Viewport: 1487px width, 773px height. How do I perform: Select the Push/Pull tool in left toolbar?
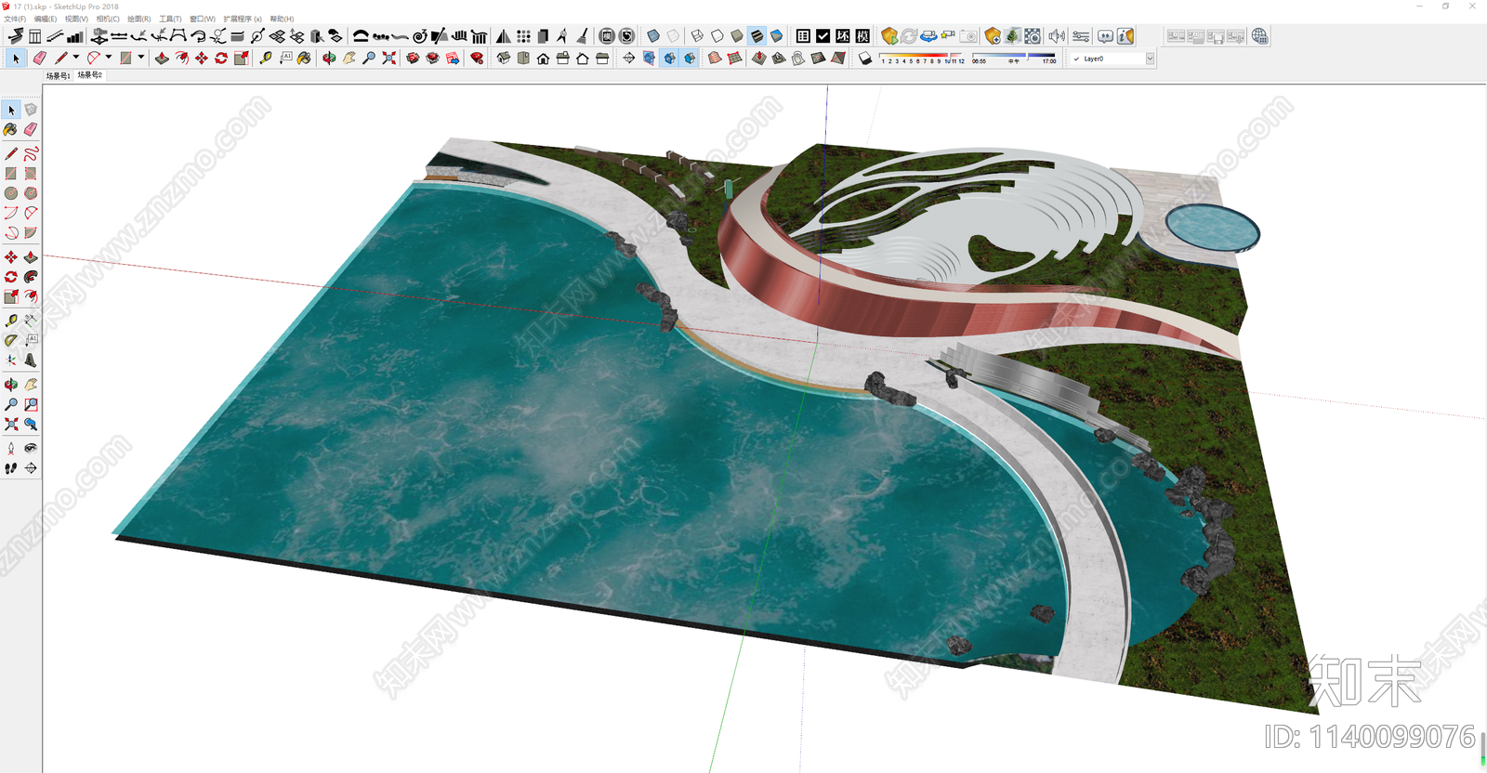click(31, 256)
